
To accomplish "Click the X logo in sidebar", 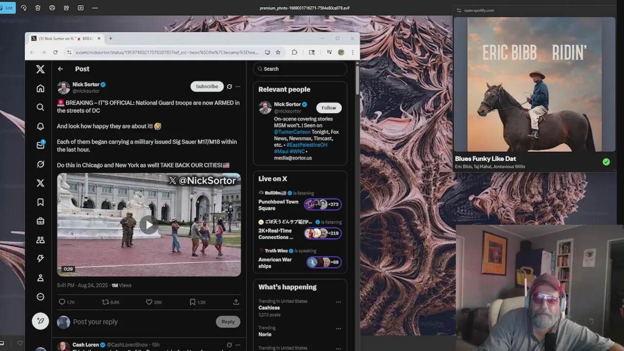I will pos(40,69).
